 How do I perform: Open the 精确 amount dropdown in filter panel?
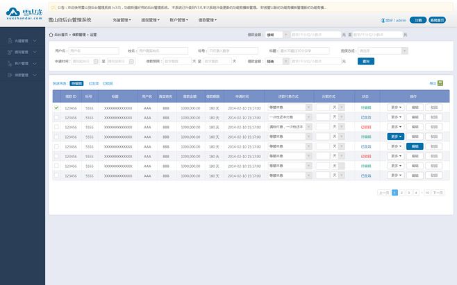(x=277, y=62)
